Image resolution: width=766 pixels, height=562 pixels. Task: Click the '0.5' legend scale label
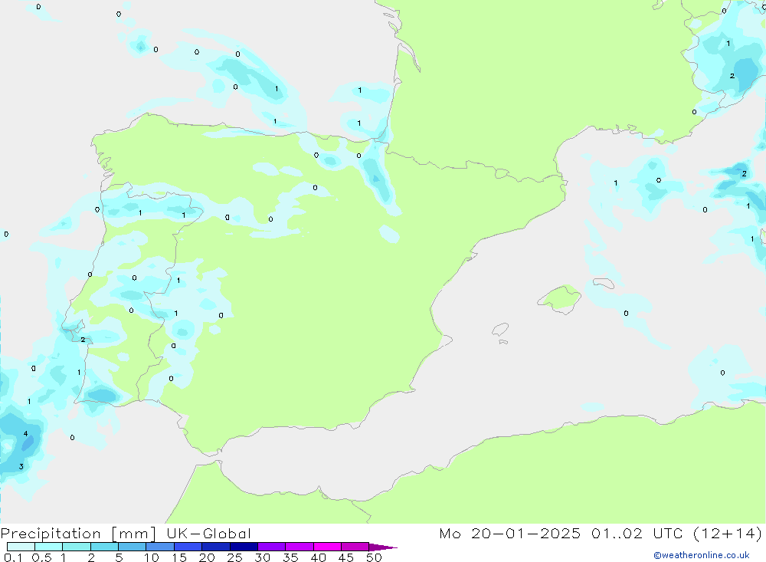[x=42, y=557]
